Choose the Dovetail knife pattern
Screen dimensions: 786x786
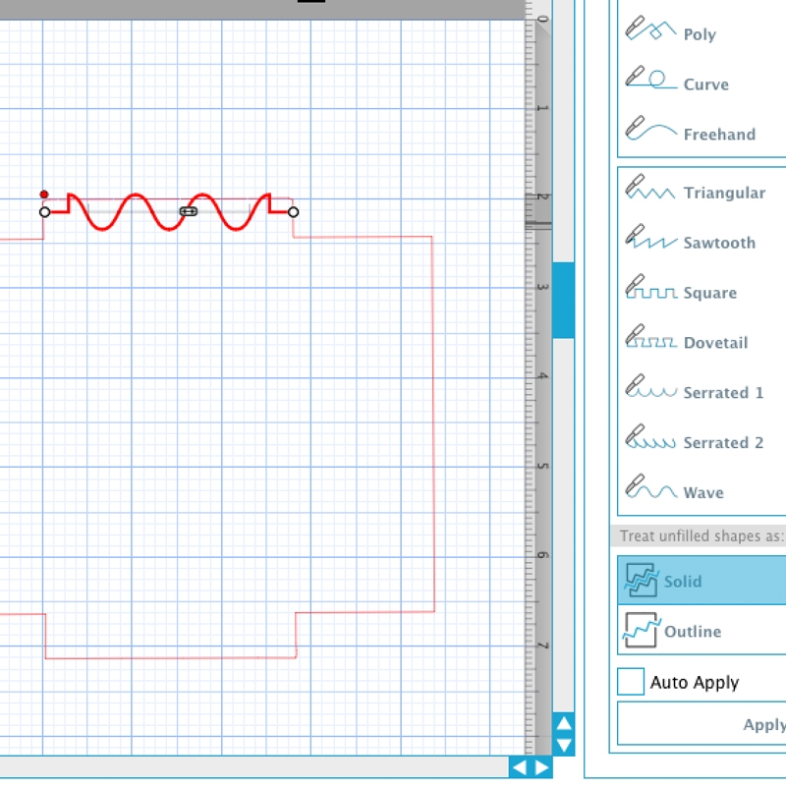point(702,341)
